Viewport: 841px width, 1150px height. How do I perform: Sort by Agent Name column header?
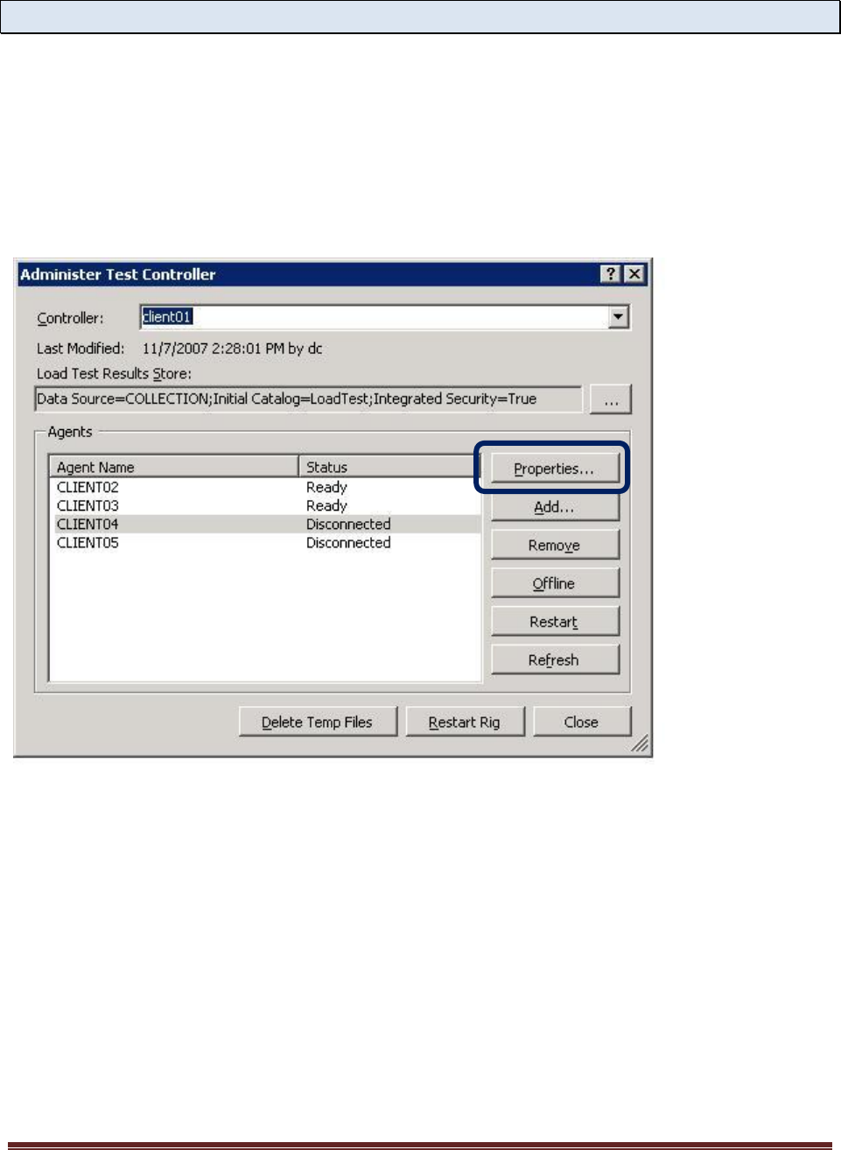174,467
